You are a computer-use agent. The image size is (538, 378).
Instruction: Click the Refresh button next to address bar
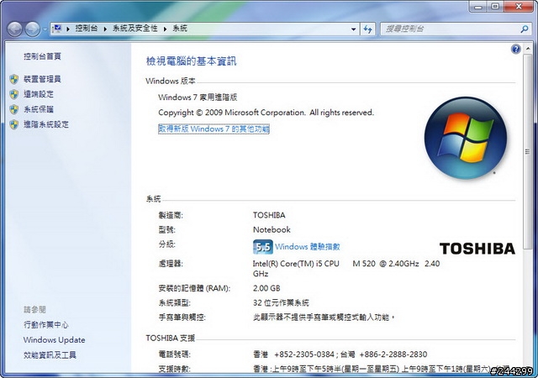368,29
